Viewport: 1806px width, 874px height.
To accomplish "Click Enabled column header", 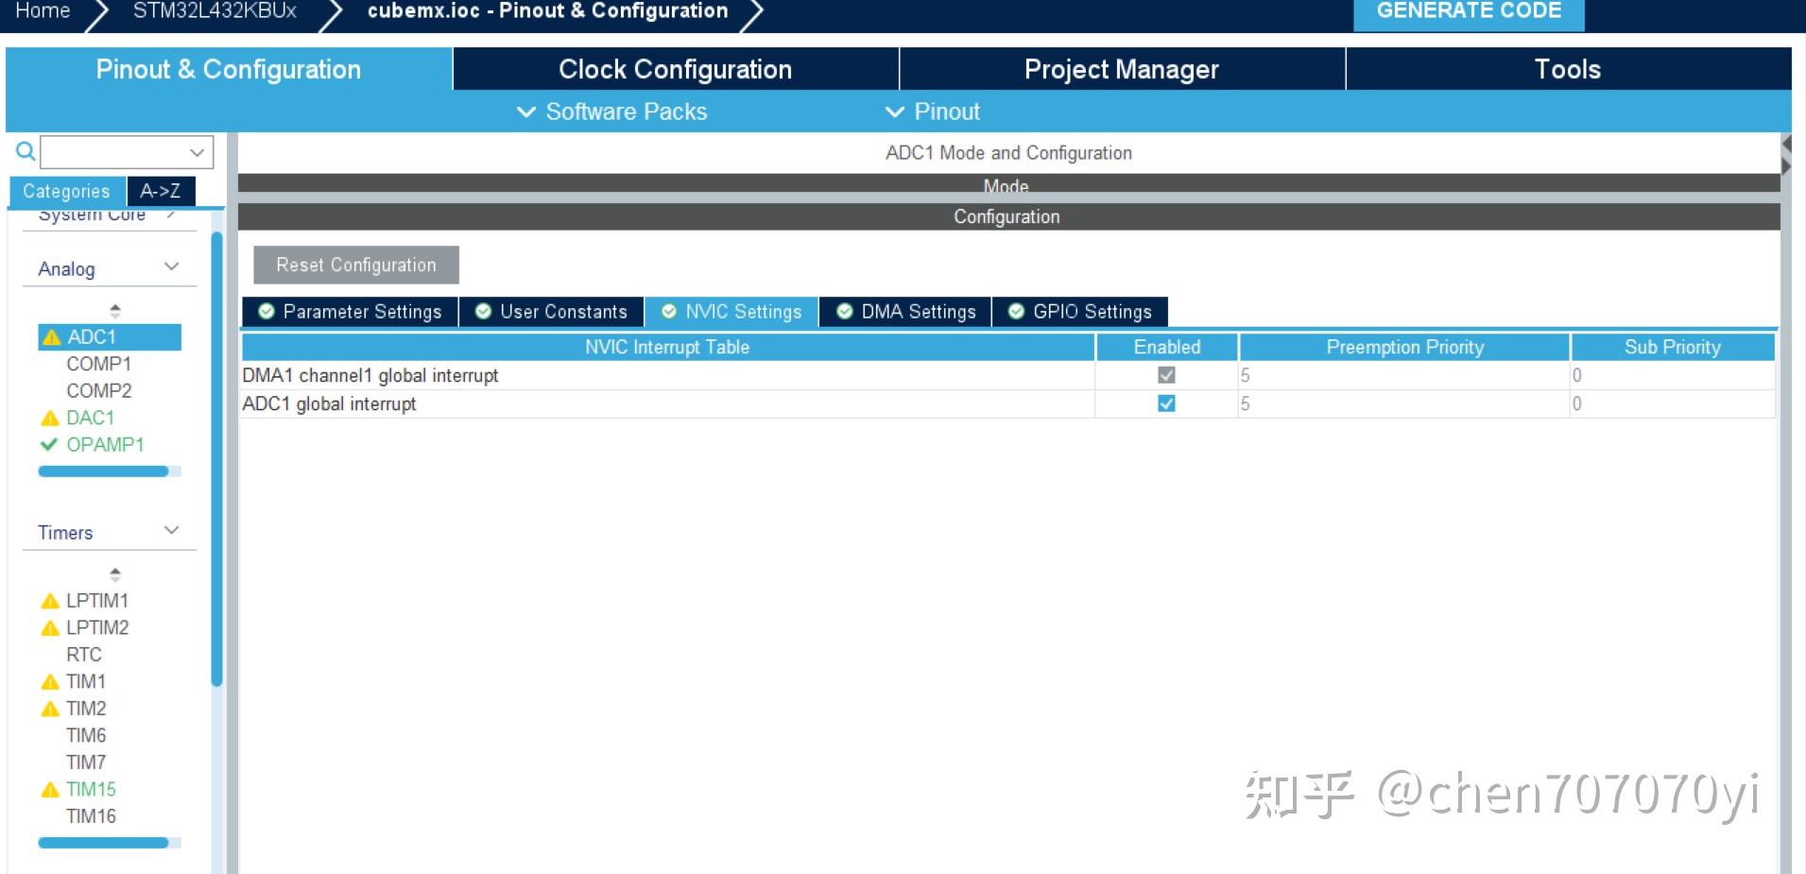I will [x=1167, y=347].
